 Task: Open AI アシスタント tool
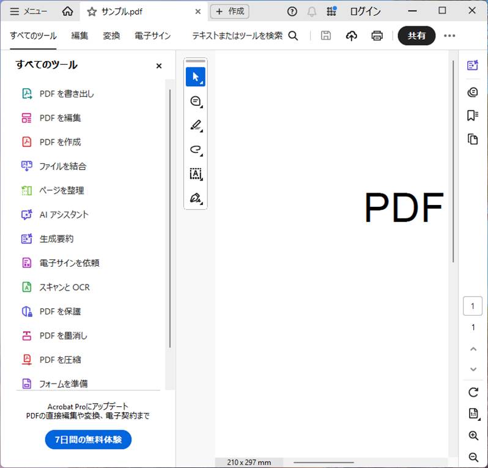(x=55, y=215)
